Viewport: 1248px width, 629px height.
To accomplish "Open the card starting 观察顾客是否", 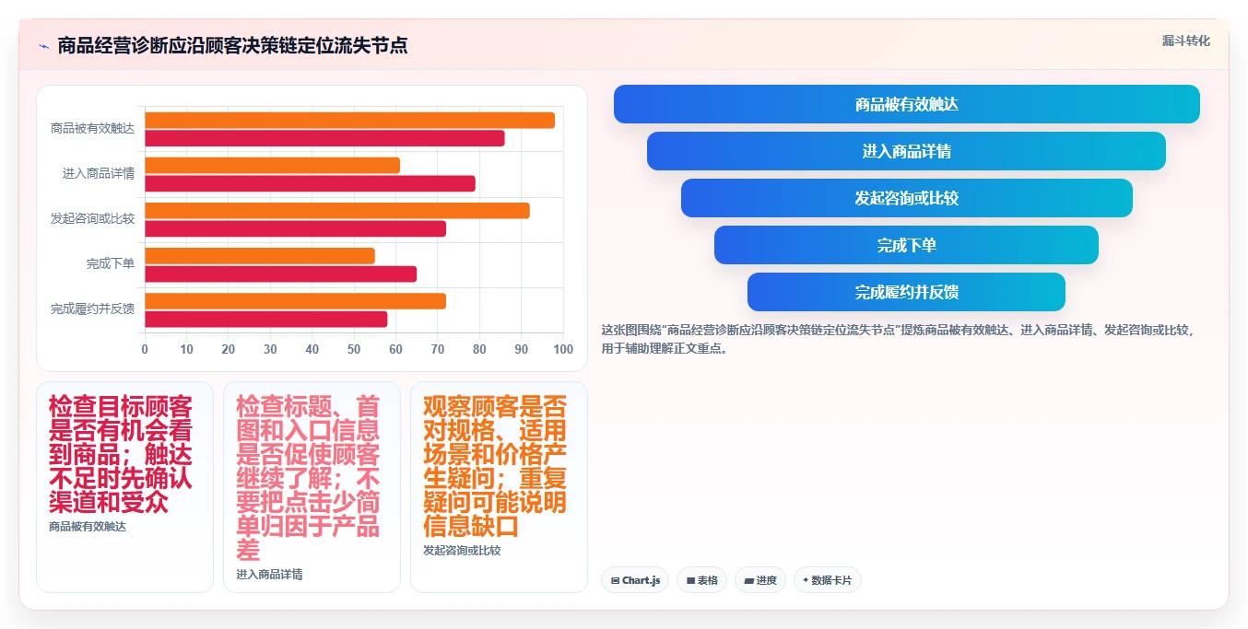I will click(x=499, y=487).
